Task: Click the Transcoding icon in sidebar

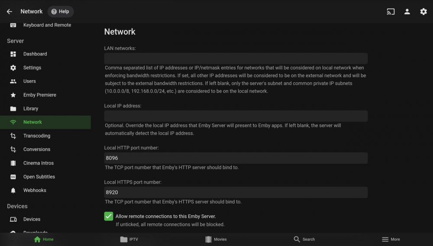Action: (x=13, y=136)
